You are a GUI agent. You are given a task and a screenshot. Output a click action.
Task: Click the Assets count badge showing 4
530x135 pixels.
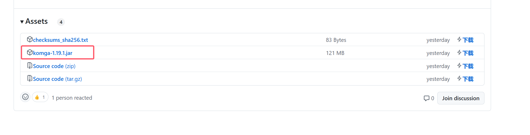pos(61,22)
